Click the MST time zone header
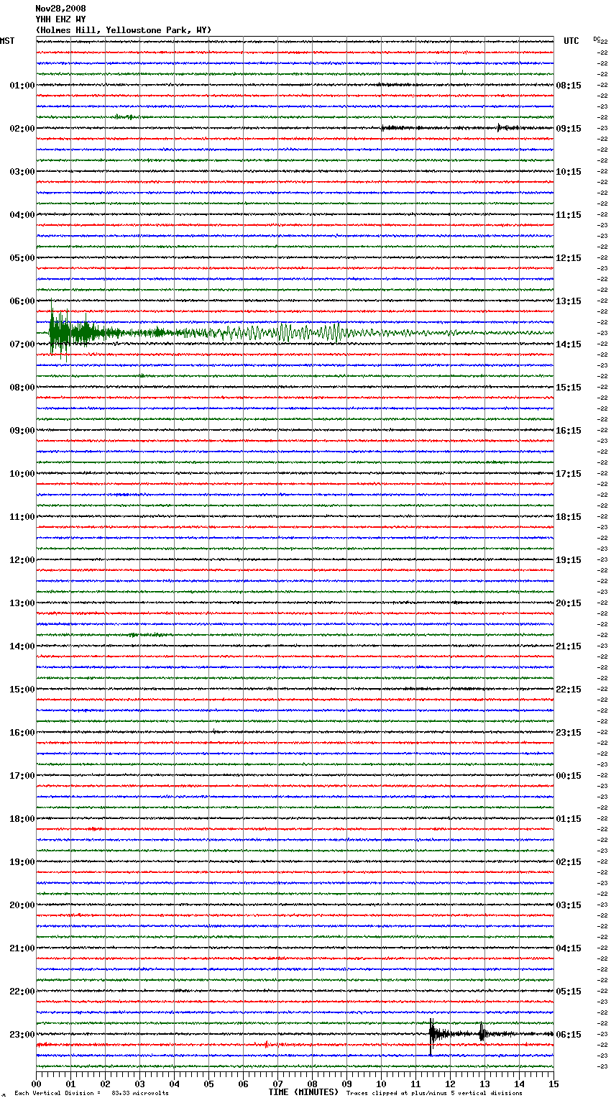This screenshot has width=611, height=1103. (x=7, y=41)
